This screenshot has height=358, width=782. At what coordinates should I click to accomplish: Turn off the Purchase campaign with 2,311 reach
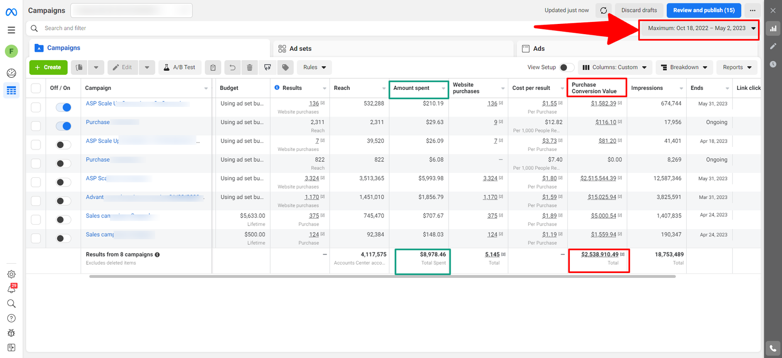point(64,126)
